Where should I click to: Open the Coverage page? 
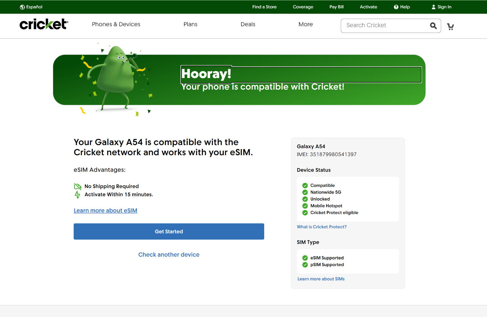(x=303, y=7)
